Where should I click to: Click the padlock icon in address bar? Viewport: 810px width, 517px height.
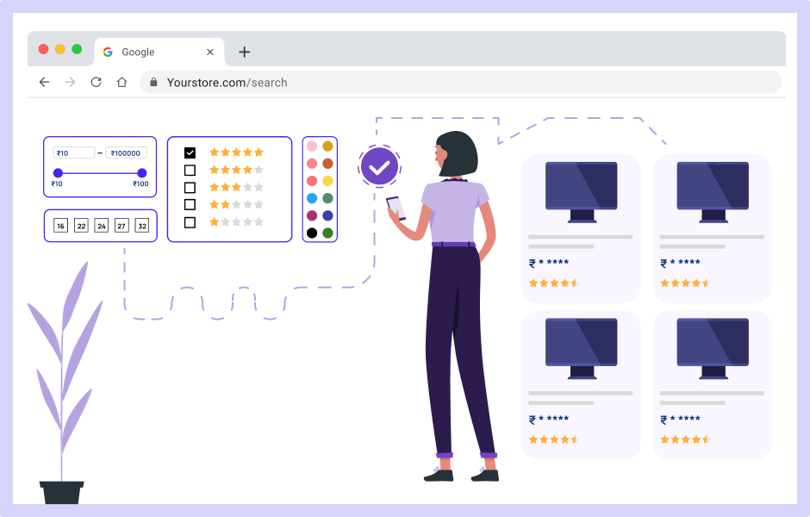click(153, 82)
